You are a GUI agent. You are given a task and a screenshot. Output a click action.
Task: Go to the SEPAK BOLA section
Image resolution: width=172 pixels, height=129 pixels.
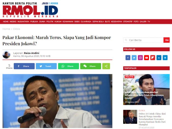[98, 22]
